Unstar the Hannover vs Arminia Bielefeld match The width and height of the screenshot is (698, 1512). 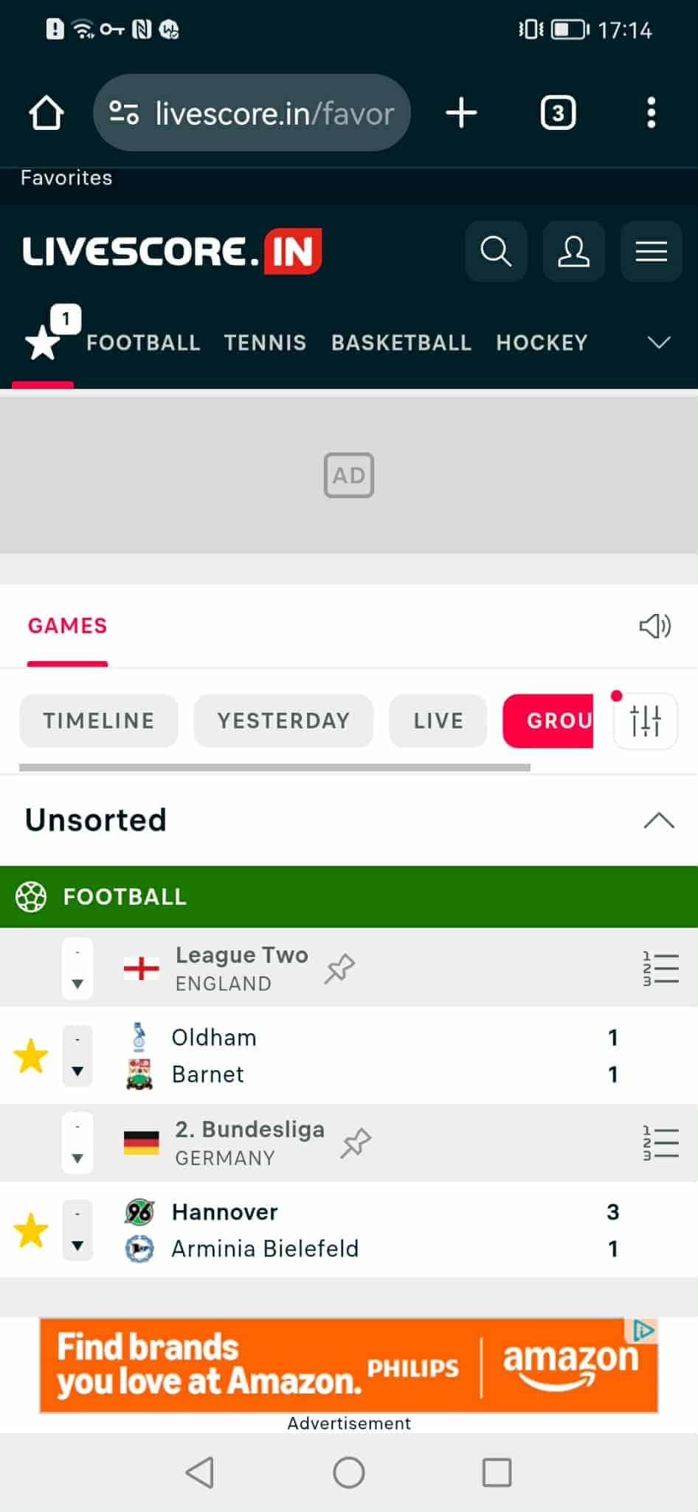tap(31, 1230)
